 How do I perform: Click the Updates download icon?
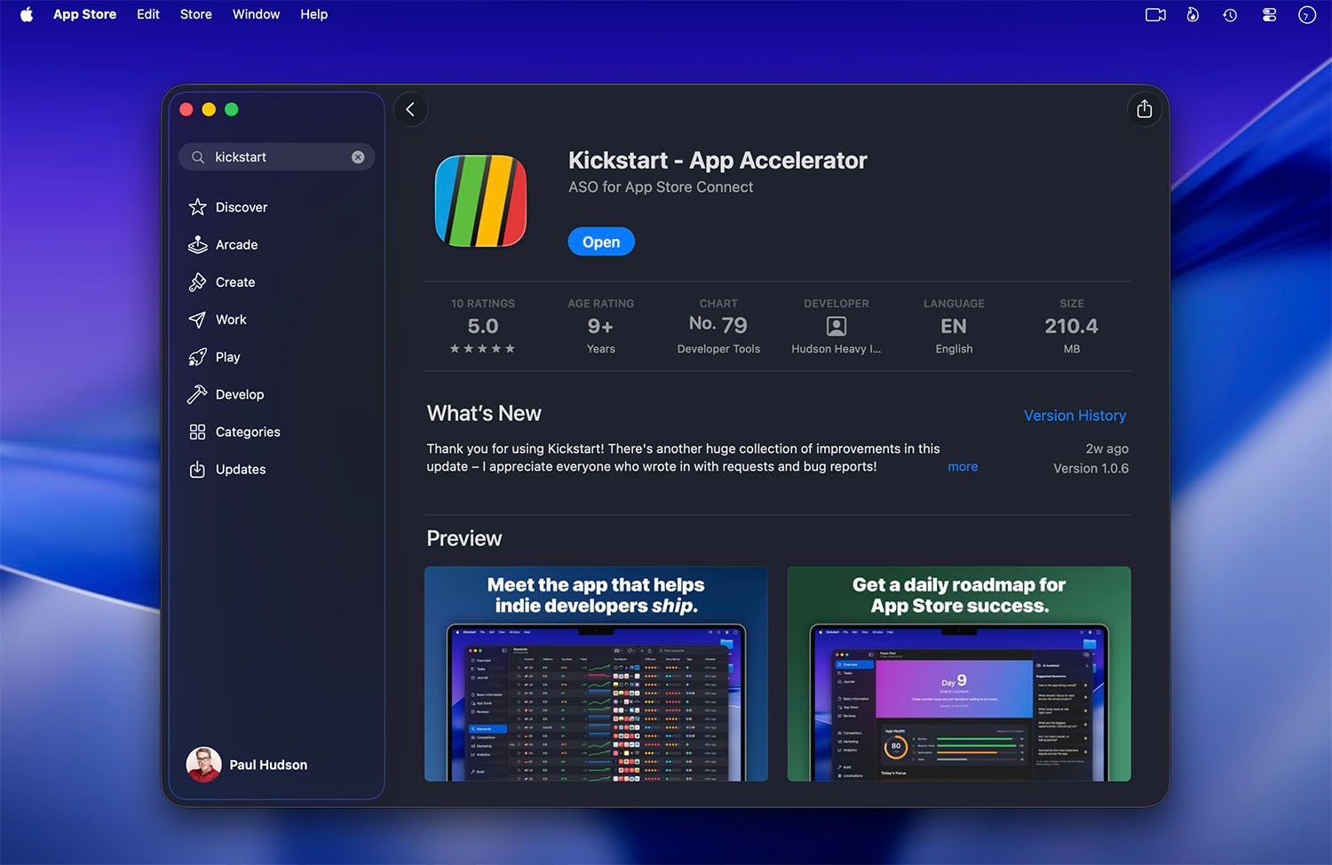click(x=197, y=469)
